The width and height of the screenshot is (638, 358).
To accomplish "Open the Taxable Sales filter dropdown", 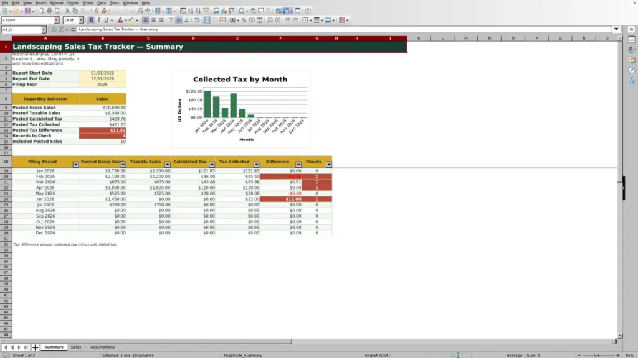I will click(x=167, y=164).
